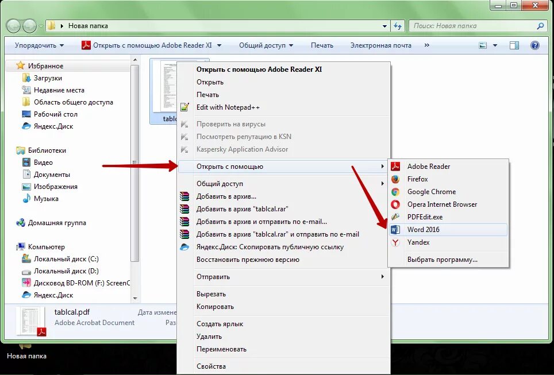
Task: Open Рабочий стол in navigation pane
Action: 56,114
